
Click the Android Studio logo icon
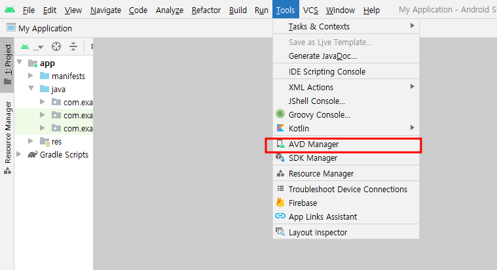pyautogui.click(x=10, y=10)
